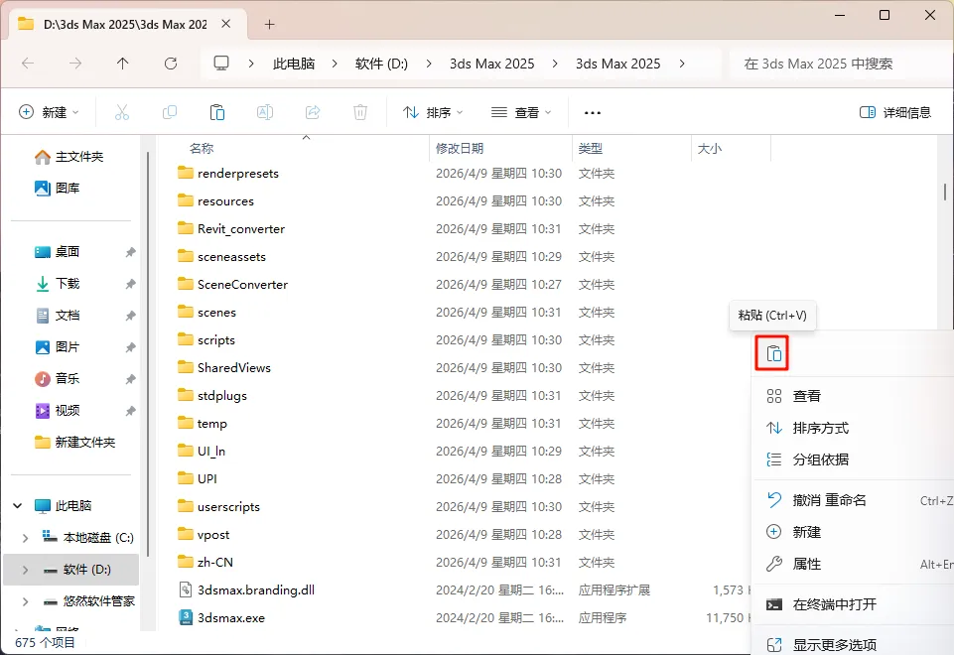This screenshot has width=954, height=655.
Task: Choose 排序方式 in context menu
Action: 853,428
